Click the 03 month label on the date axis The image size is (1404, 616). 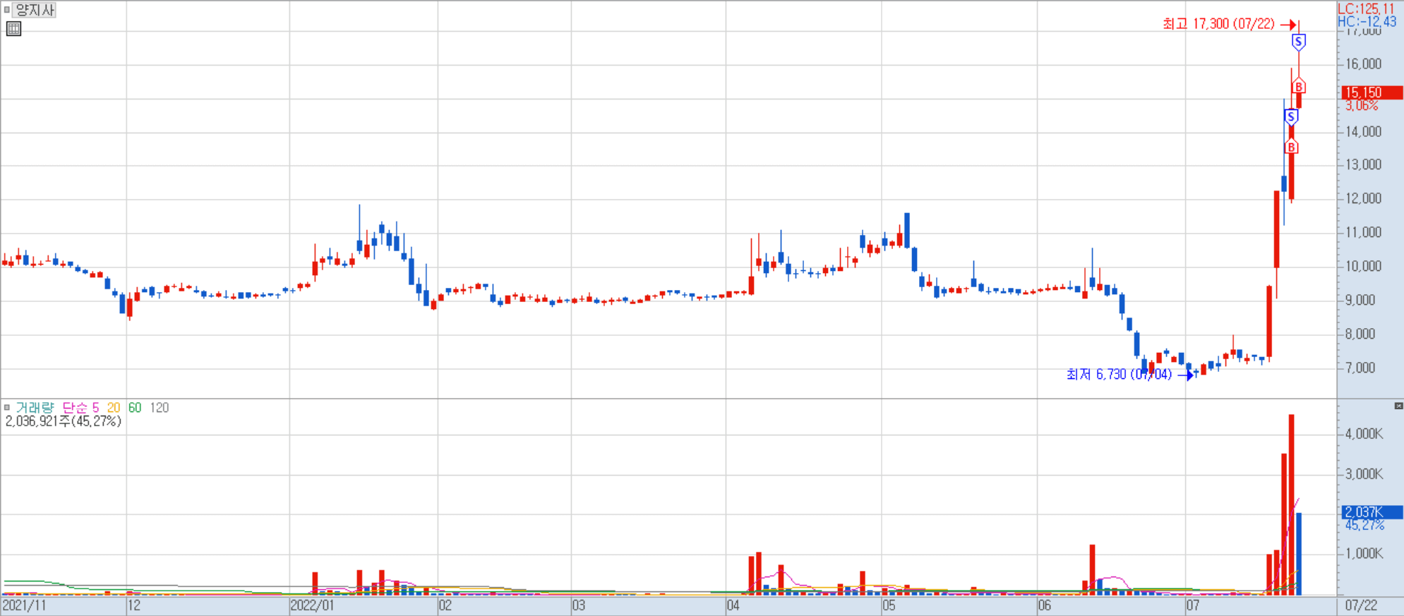pyautogui.click(x=579, y=605)
